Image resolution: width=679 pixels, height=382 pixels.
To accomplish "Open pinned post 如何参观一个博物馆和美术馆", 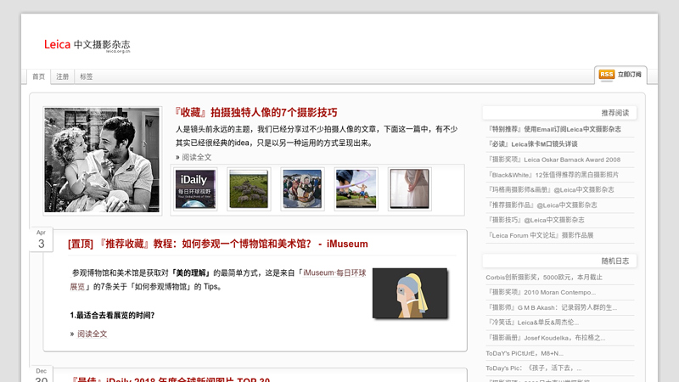I will pos(218,244).
